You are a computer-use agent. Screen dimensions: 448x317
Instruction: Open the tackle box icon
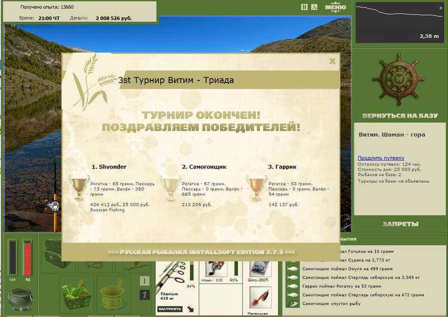pos(54,254)
